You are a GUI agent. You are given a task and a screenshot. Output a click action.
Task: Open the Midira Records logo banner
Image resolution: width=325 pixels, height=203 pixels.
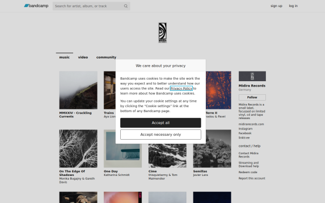[162, 32]
